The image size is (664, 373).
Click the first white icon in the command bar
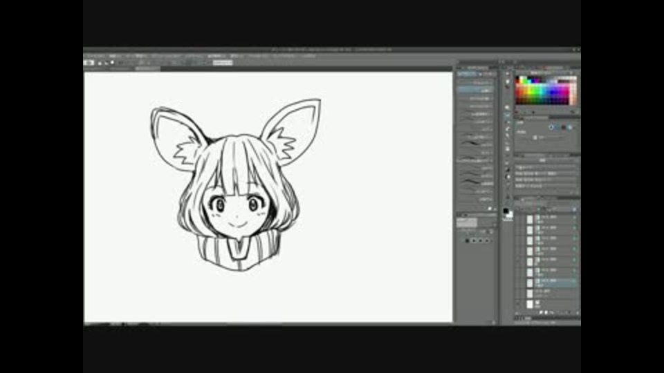point(89,63)
